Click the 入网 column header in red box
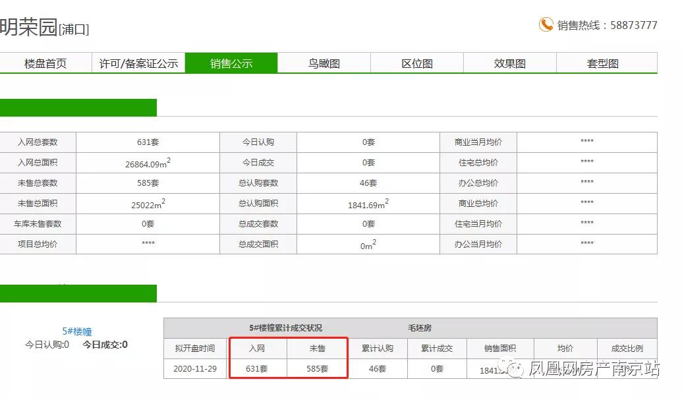682x398 pixels. click(x=257, y=349)
